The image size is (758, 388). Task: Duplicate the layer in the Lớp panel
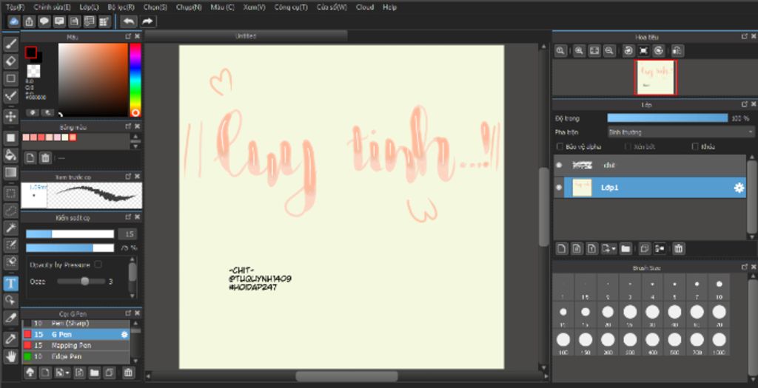click(644, 248)
